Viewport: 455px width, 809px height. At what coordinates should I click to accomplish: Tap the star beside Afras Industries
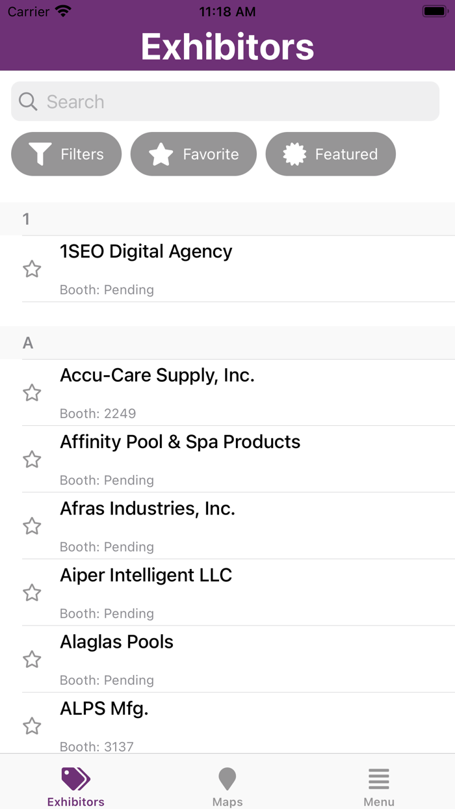(32, 526)
